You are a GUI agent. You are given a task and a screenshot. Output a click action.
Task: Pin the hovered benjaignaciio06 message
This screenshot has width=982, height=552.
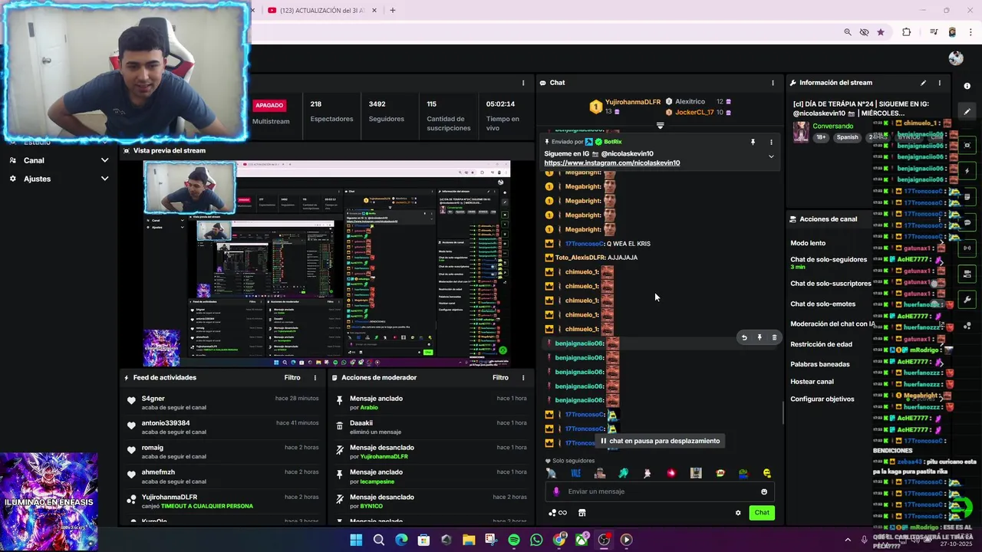tap(760, 337)
